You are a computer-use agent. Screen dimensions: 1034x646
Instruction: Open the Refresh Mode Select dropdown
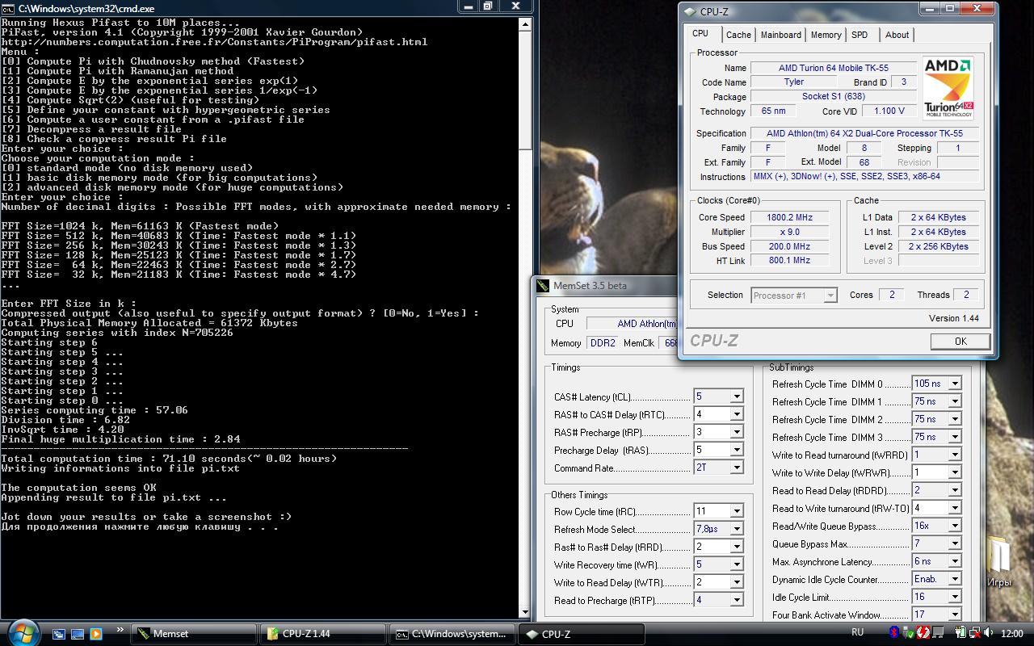[x=736, y=529]
